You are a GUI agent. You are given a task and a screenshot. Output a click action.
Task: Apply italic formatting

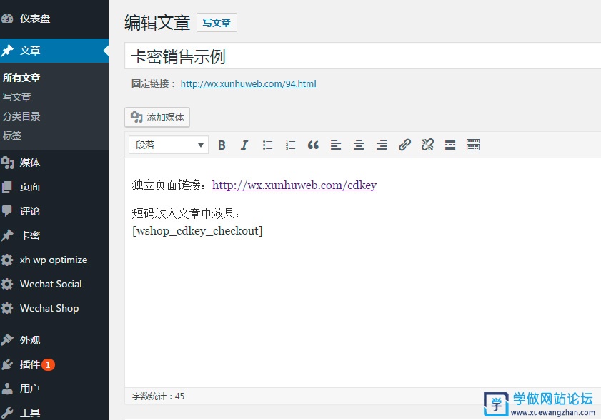244,145
